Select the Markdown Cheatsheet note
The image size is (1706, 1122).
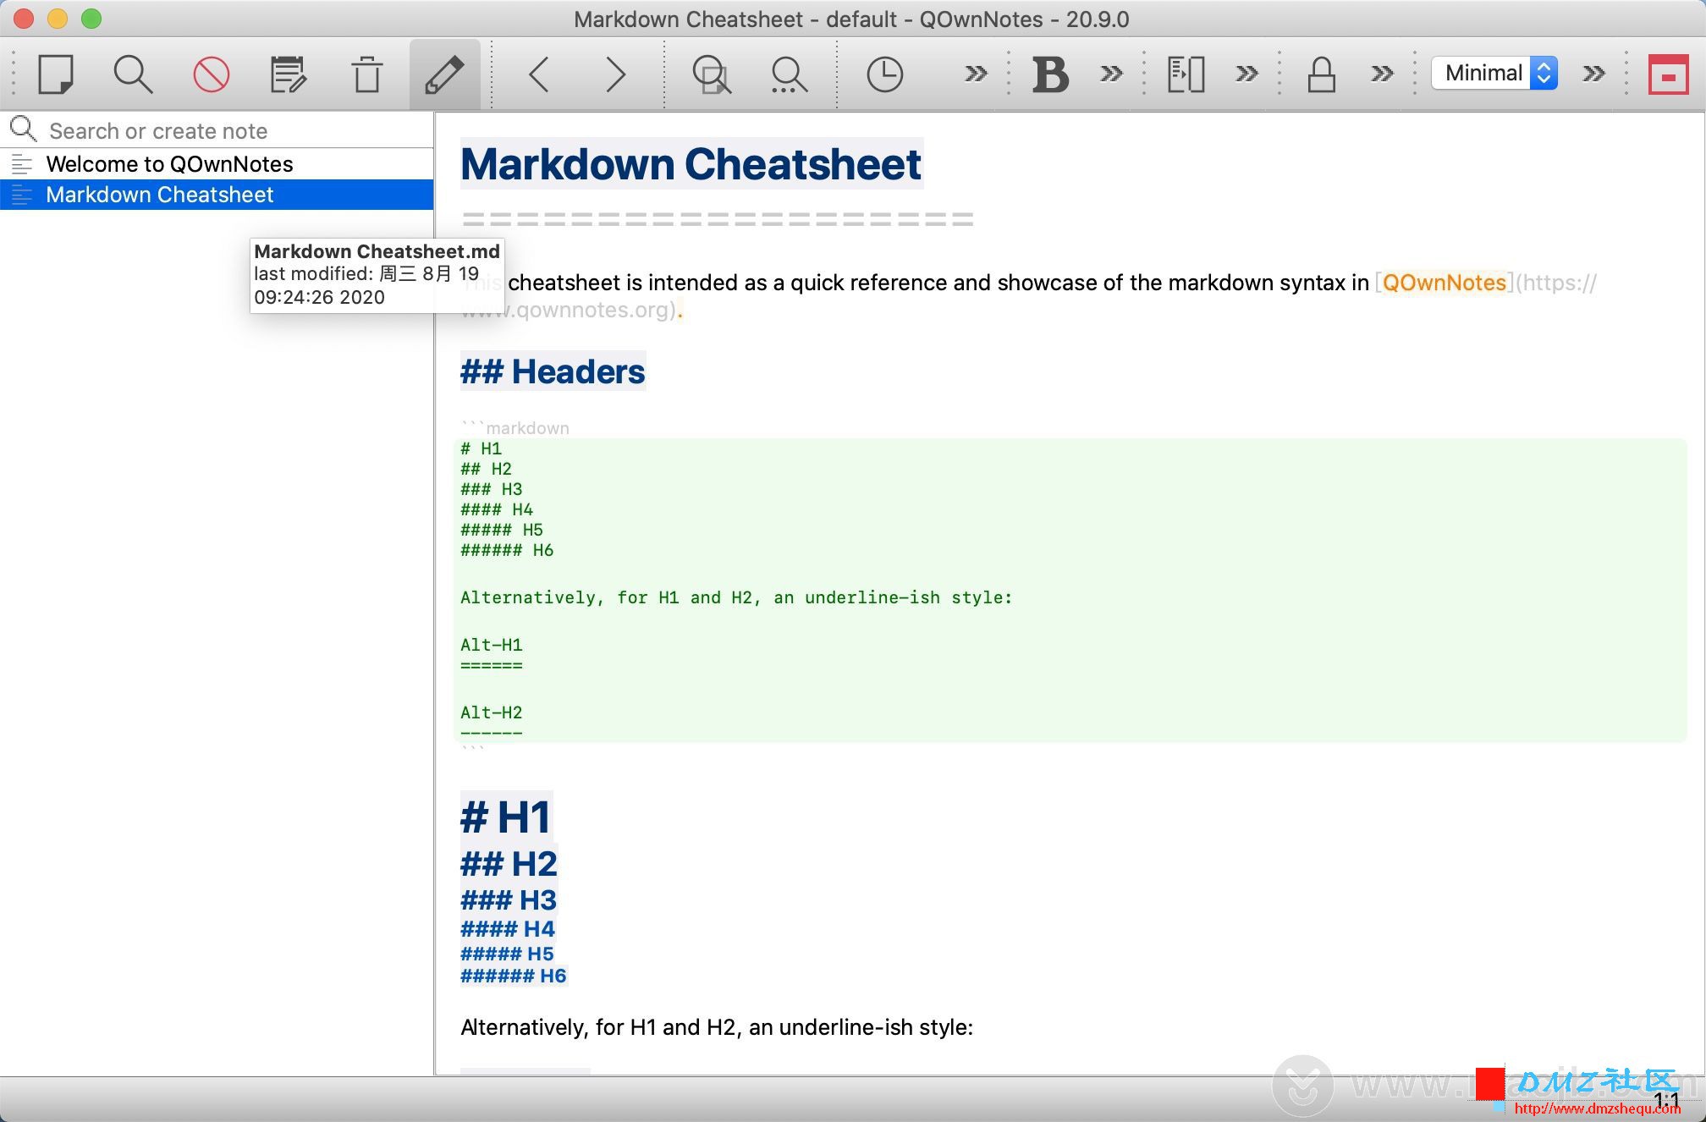click(217, 195)
